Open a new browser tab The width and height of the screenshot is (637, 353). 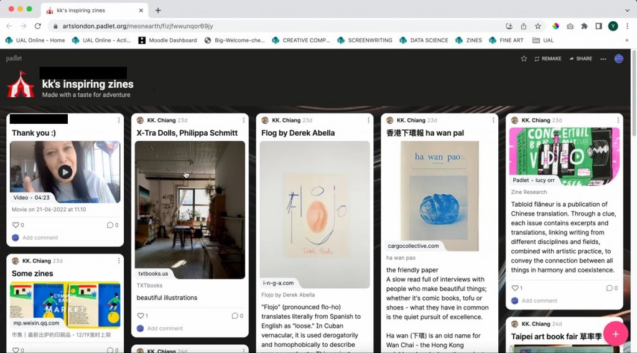click(x=158, y=10)
